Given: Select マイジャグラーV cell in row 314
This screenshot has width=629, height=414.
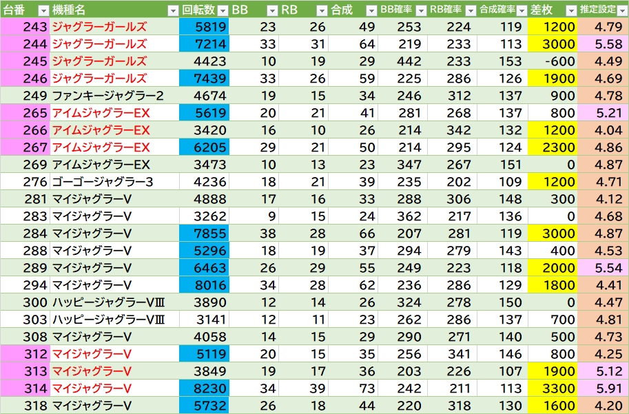Looking at the screenshot, I should coord(114,389).
